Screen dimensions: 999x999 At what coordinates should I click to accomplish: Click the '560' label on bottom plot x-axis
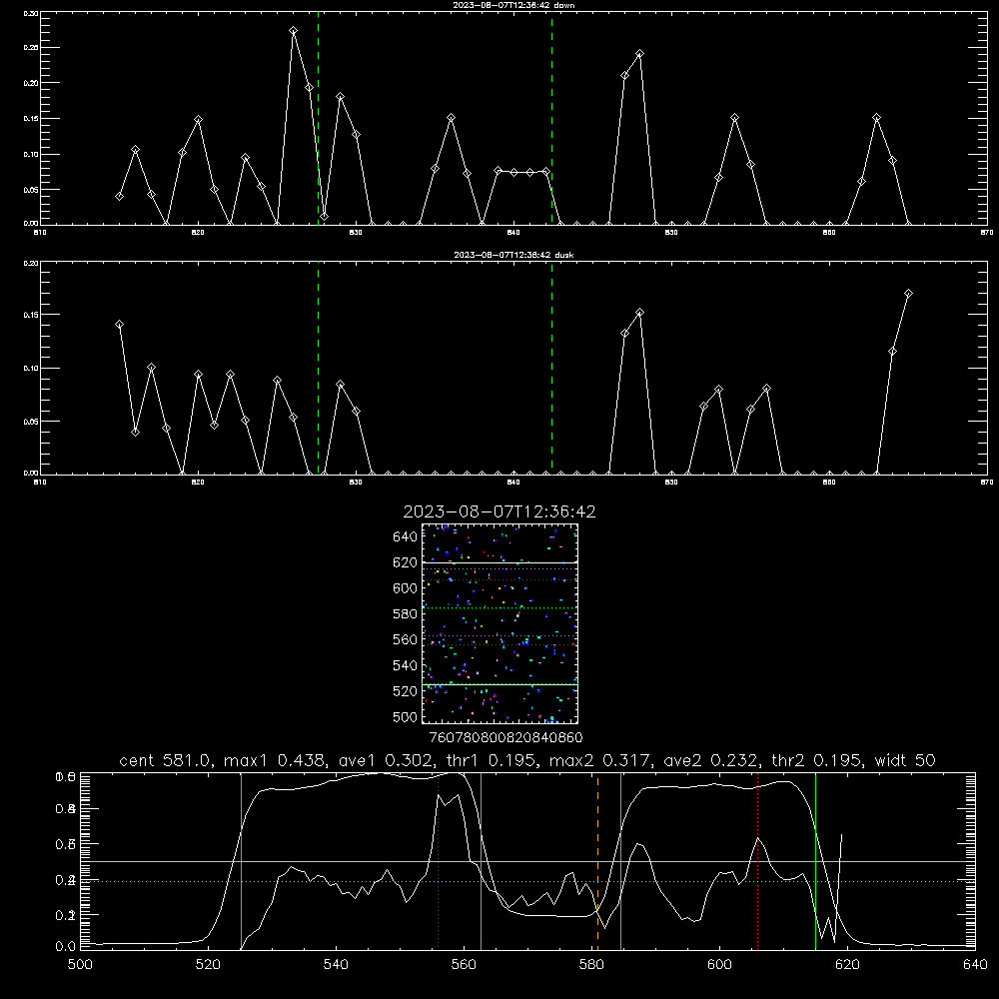pos(464,965)
